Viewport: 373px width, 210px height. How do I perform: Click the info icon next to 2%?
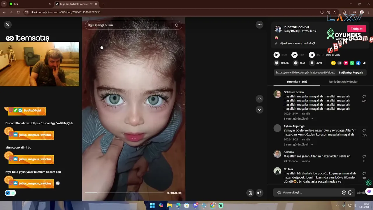click(x=322, y=55)
